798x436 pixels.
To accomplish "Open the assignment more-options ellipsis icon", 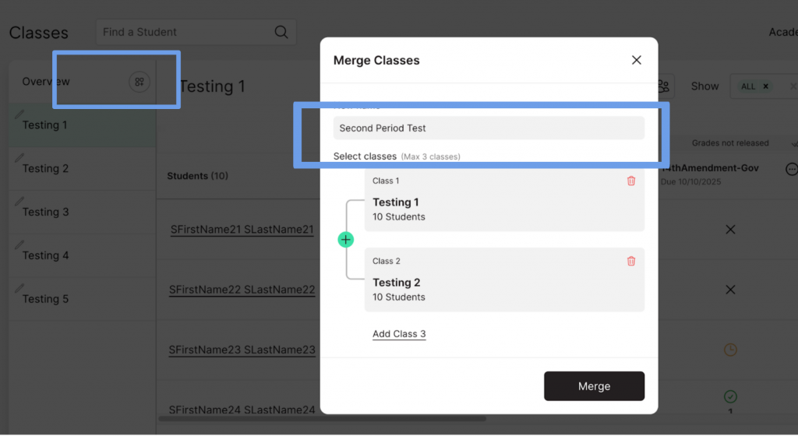I will 792,169.
